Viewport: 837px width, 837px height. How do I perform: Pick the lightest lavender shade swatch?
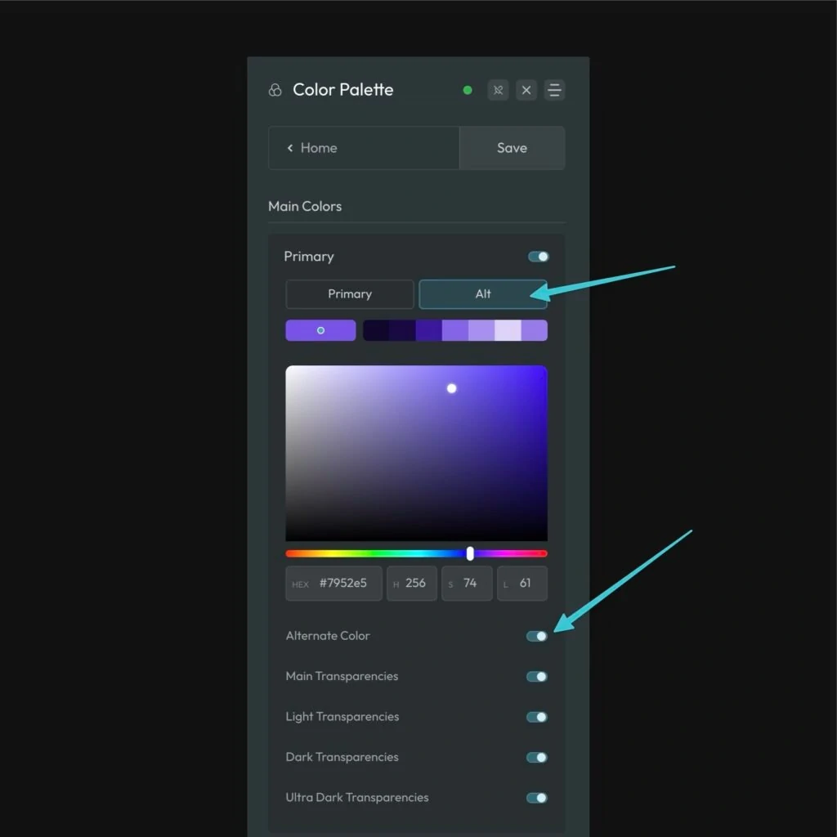[508, 330]
